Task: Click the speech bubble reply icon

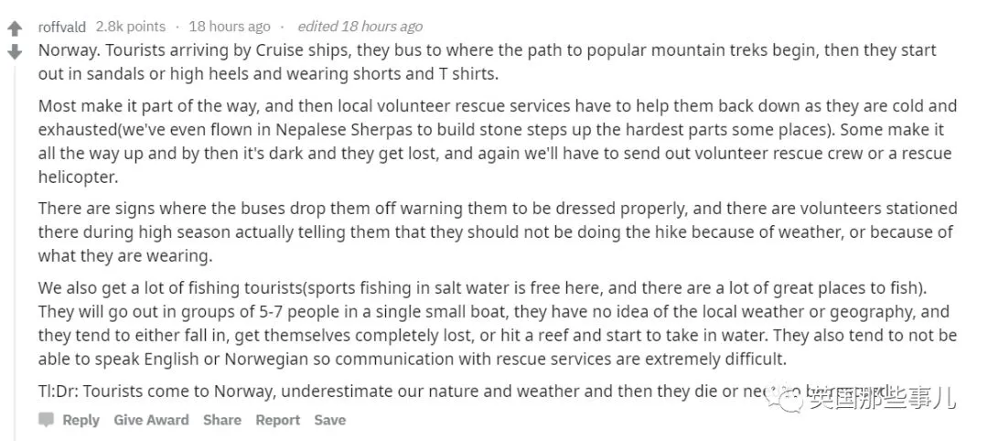Action: click(x=46, y=420)
